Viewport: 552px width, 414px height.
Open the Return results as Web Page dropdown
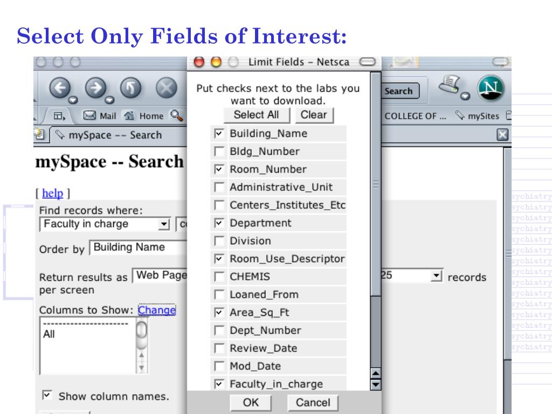pos(160,275)
